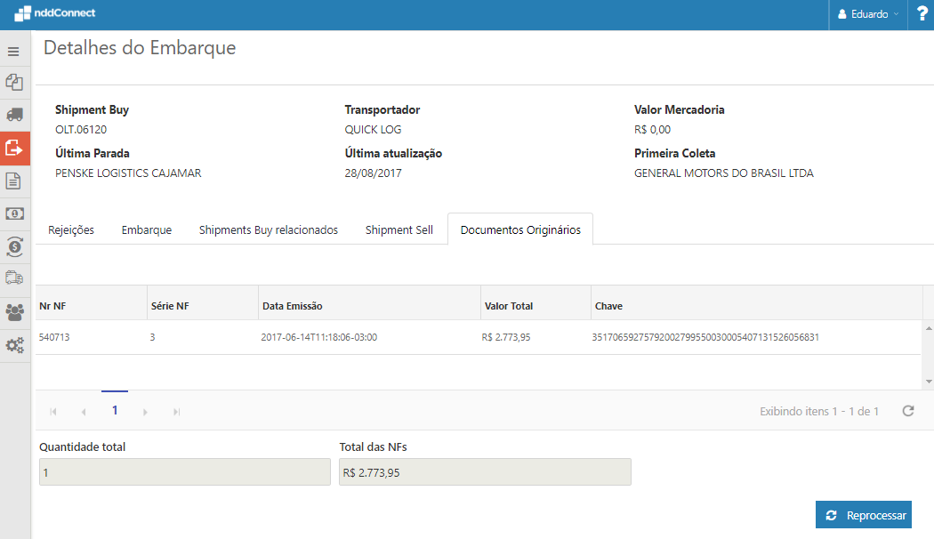
Task: Open the financial refresh section in the sidebar
Action: point(13,245)
